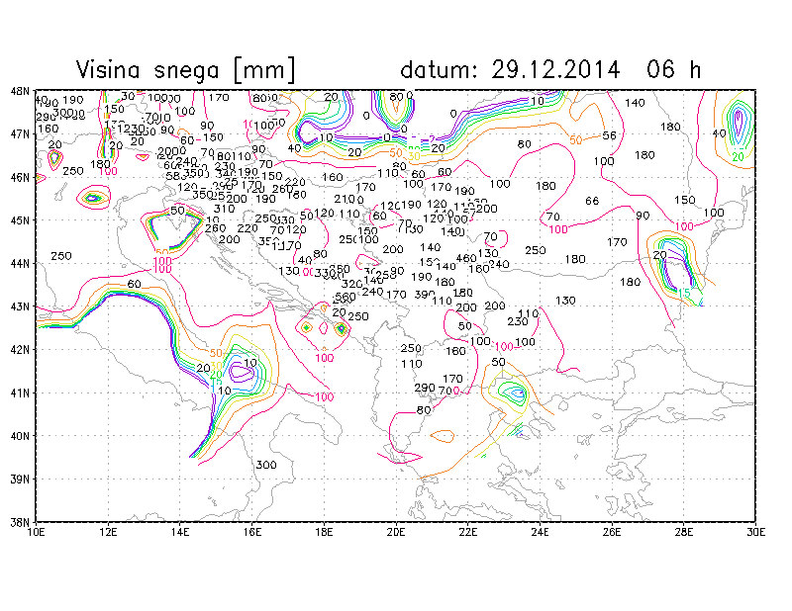Click the 'Visina snega [mm]' map title
Viewport: 792px width, 611px height.
click(x=185, y=69)
